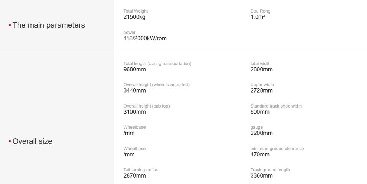Select the 'Overall size' section heading
Screen dimensions: 367x184
tap(32, 141)
